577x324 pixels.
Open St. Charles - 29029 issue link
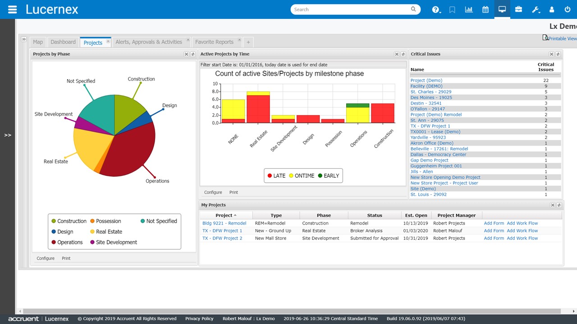click(x=431, y=92)
